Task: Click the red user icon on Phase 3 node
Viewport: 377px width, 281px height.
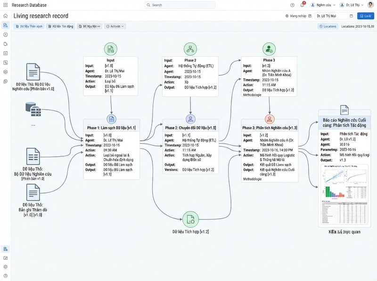Action: point(270,119)
